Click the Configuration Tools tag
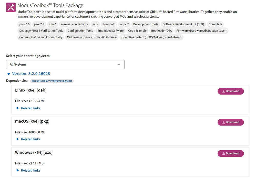 coord(80,30)
